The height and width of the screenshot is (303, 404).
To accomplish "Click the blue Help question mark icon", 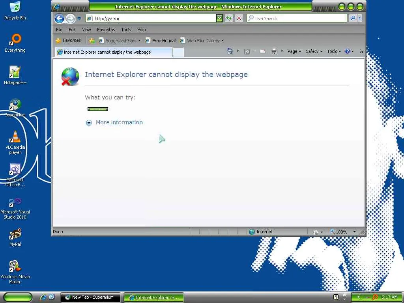I will coord(347,51).
